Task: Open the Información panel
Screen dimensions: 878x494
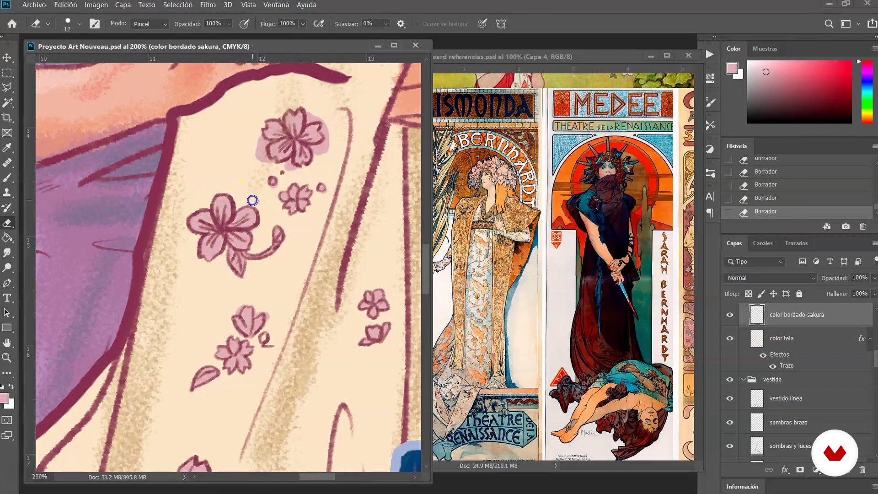Action: click(742, 487)
